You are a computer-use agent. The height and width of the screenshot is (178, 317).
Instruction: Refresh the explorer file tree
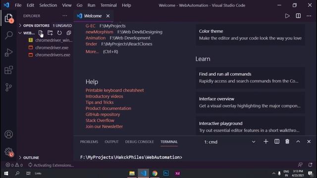(59, 33)
